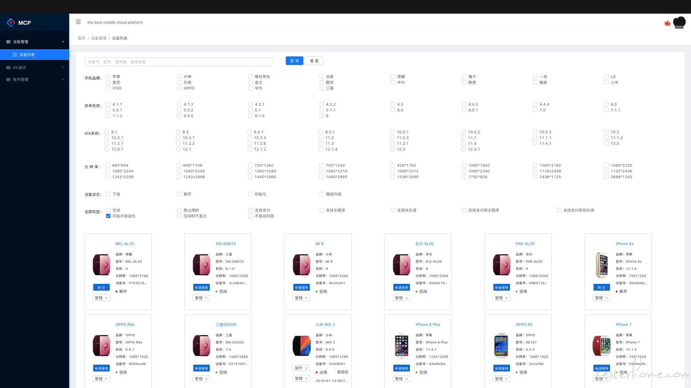This screenshot has height=388, width=691.
Task: Open the ELE-AL00 card title link
Action: click(x=425, y=244)
